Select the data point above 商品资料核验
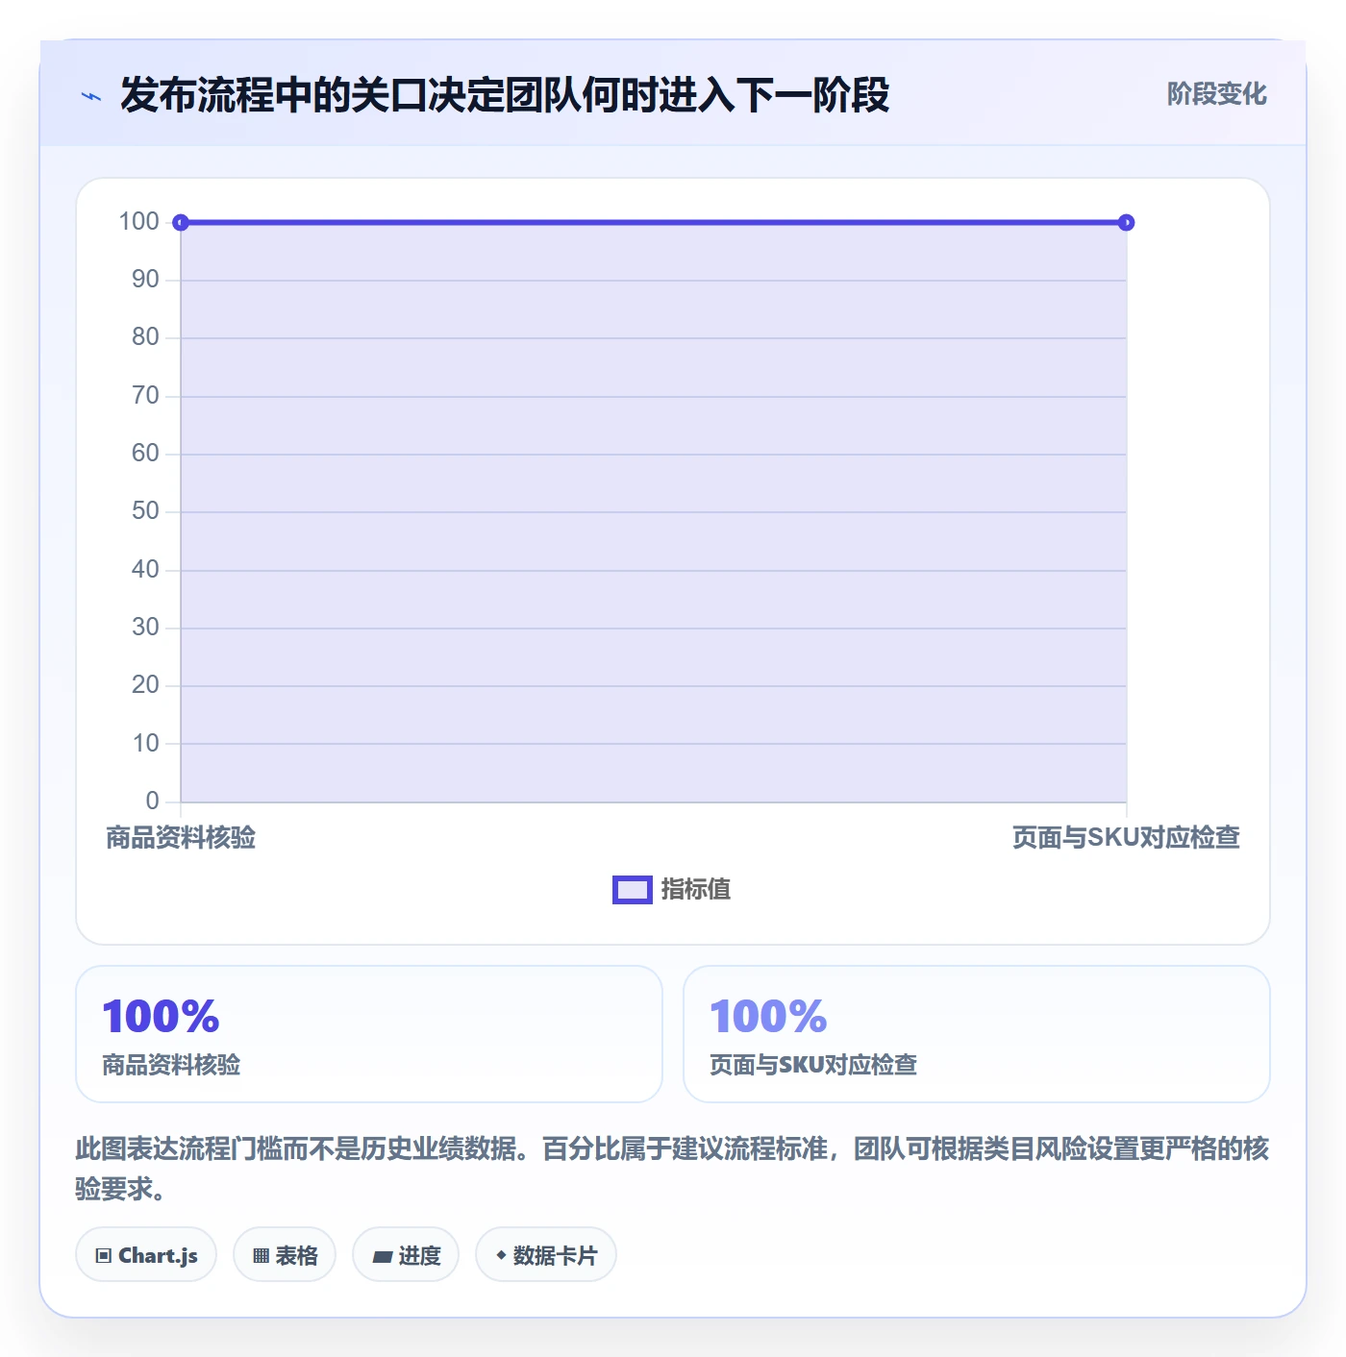The width and height of the screenshot is (1346, 1357). click(181, 223)
